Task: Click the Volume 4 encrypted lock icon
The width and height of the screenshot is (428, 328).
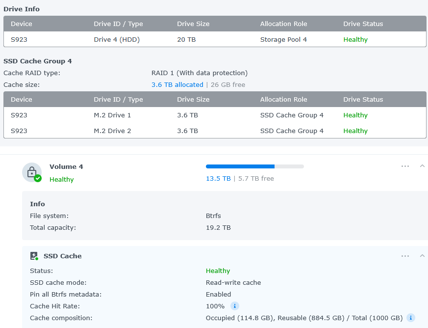Action: pos(31,172)
